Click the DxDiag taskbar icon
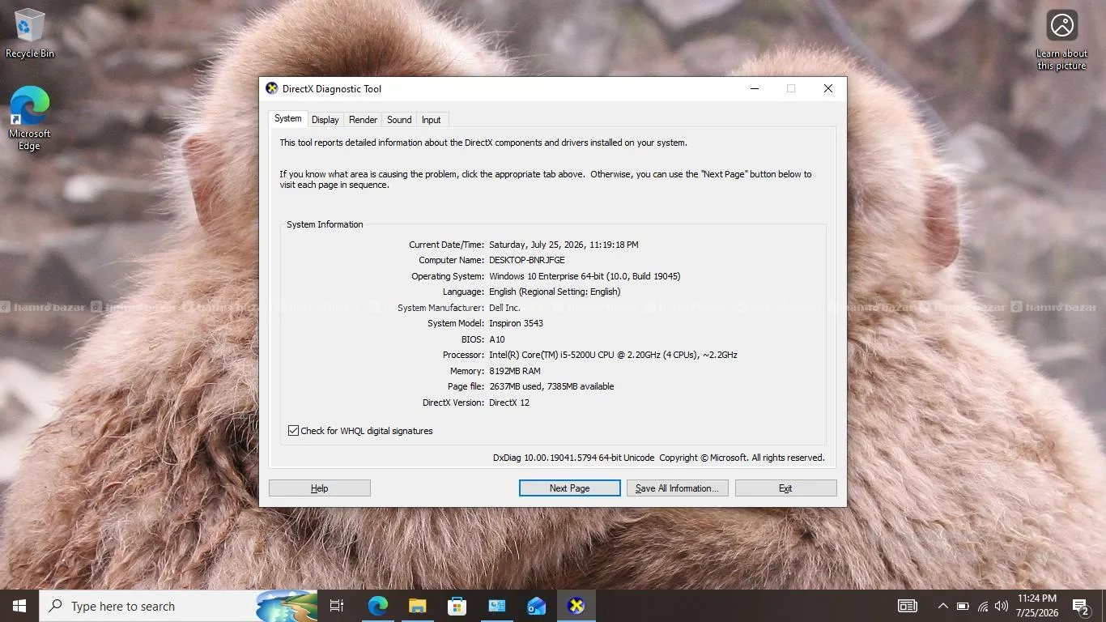 576,606
